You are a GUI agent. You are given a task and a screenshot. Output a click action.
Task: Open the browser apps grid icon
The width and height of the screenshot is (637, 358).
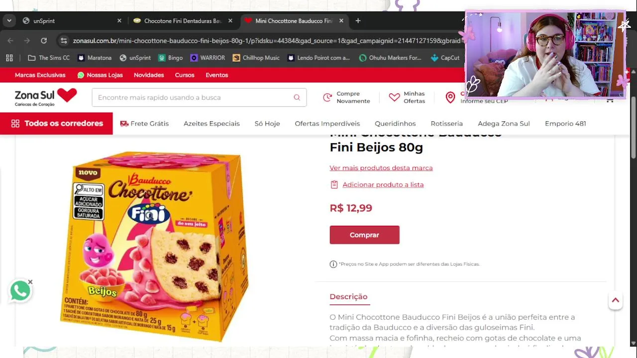[9, 58]
